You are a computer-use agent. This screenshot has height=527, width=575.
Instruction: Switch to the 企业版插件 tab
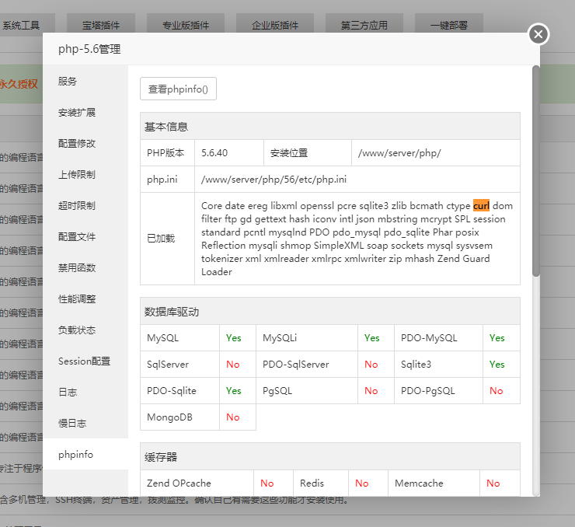(275, 25)
